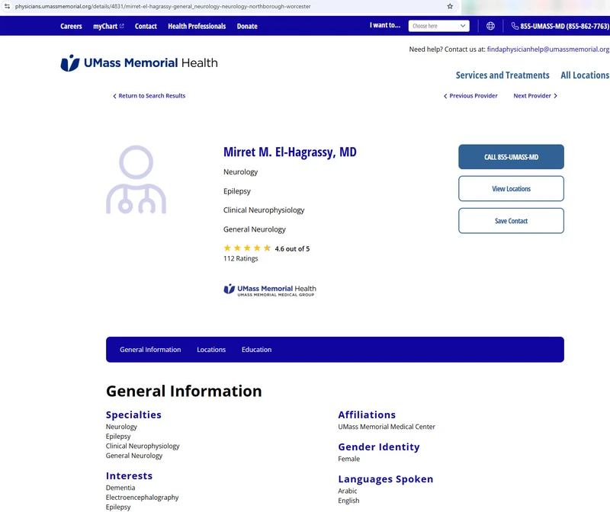Screen dimensions: 610x512
Task: Click 'Arabic' under Languages Spoken
Action: pos(348,491)
